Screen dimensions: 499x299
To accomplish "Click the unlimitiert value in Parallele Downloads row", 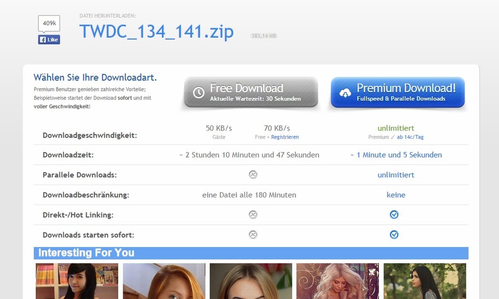I will [396, 175].
